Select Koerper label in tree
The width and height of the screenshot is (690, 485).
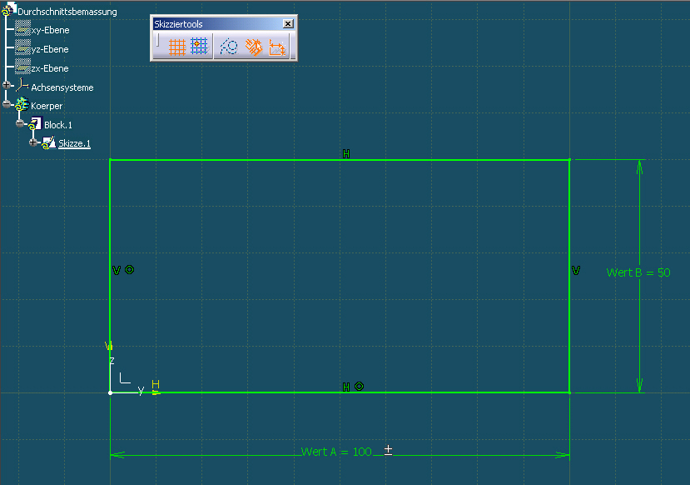point(47,106)
